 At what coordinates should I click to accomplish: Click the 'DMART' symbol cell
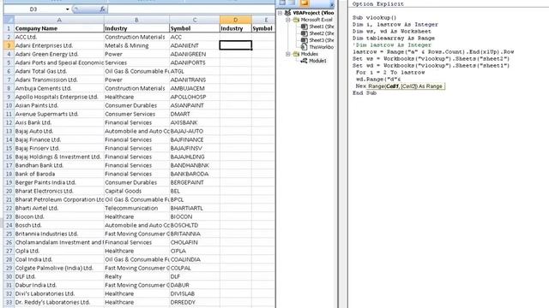point(195,114)
